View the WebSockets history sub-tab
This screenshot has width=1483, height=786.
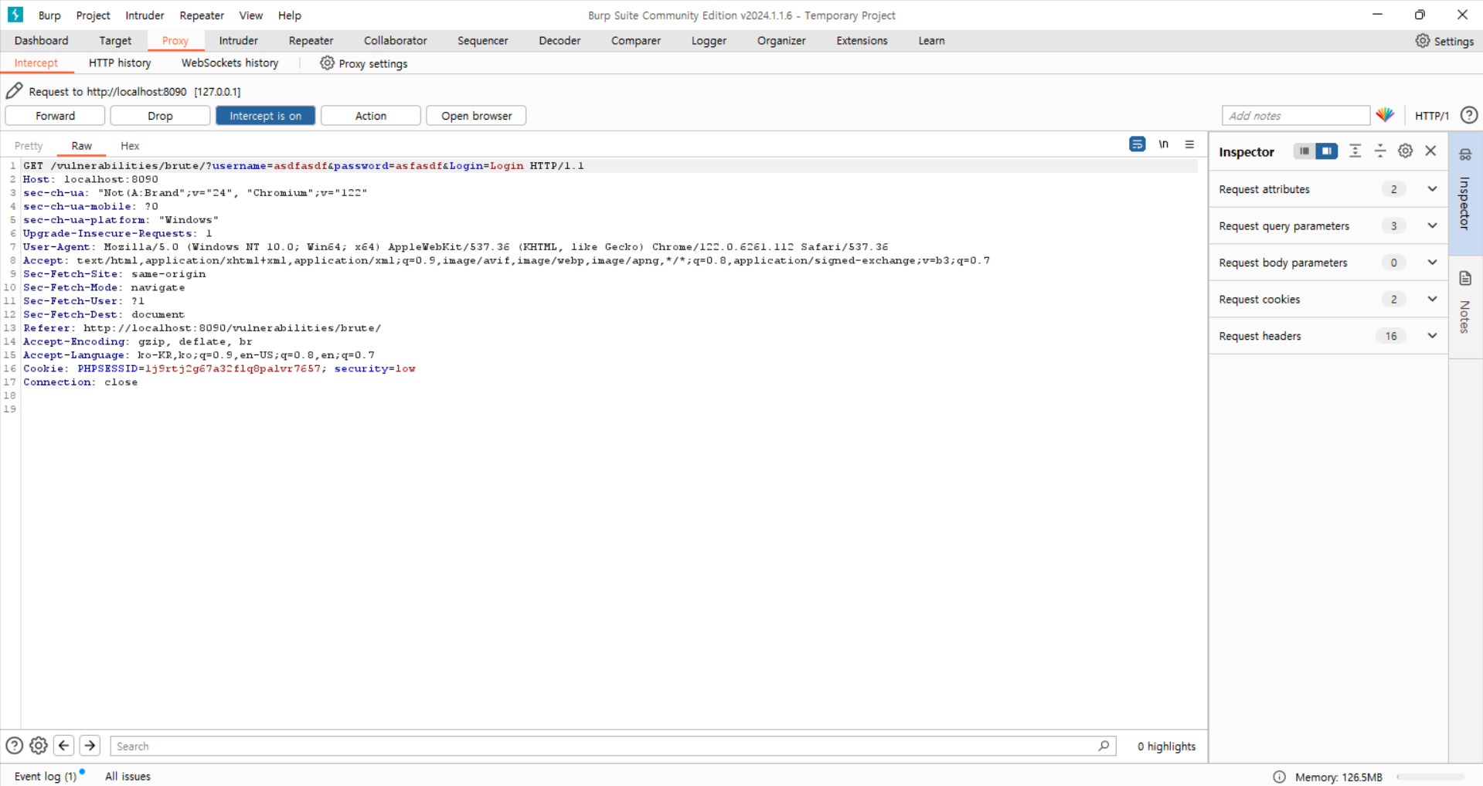230,63
